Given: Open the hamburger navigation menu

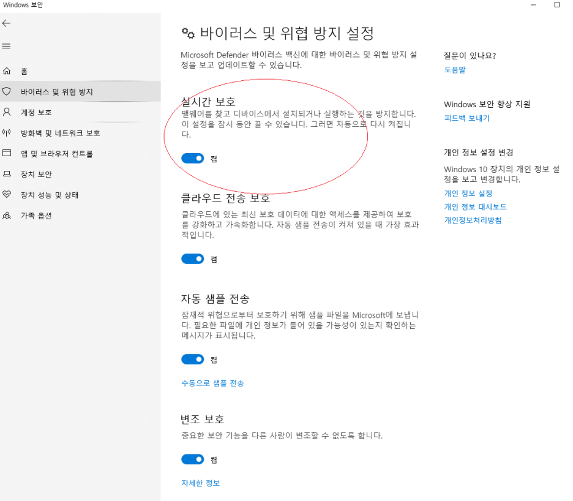Looking at the screenshot, I should [x=6, y=46].
